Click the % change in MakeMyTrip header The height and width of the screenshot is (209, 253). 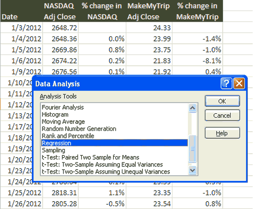[x=198, y=11]
